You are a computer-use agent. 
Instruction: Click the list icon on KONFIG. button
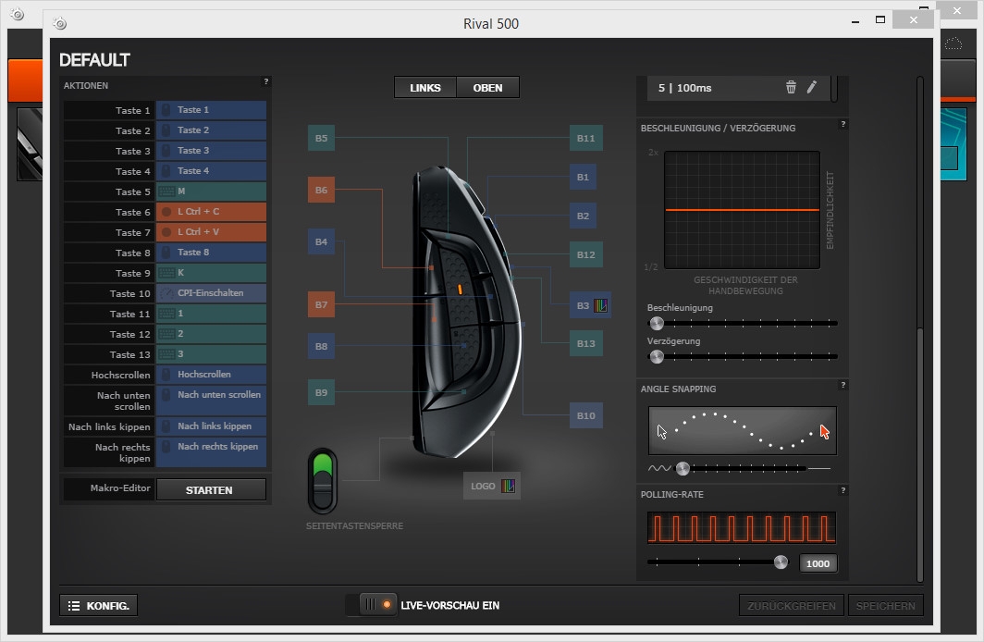[x=74, y=606]
